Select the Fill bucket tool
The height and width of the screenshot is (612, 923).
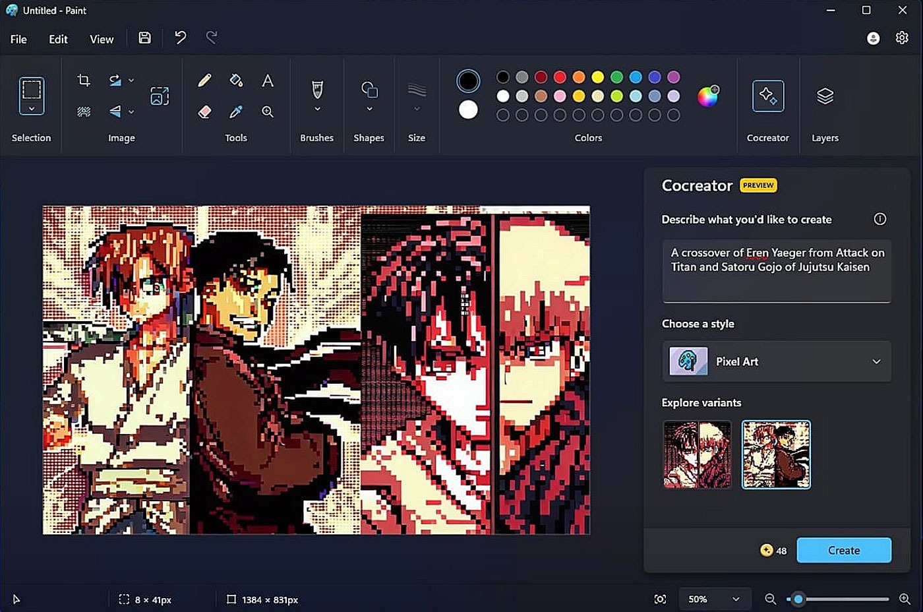point(236,80)
